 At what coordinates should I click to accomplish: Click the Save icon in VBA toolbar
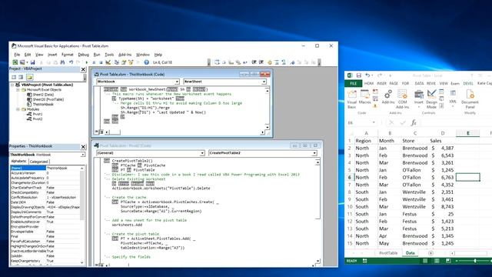pos(32,62)
